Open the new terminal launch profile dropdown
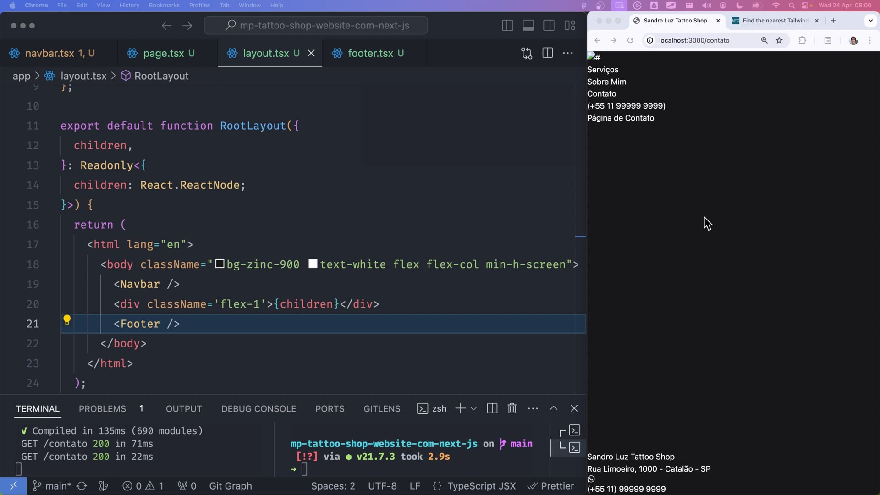 (474, 408)
